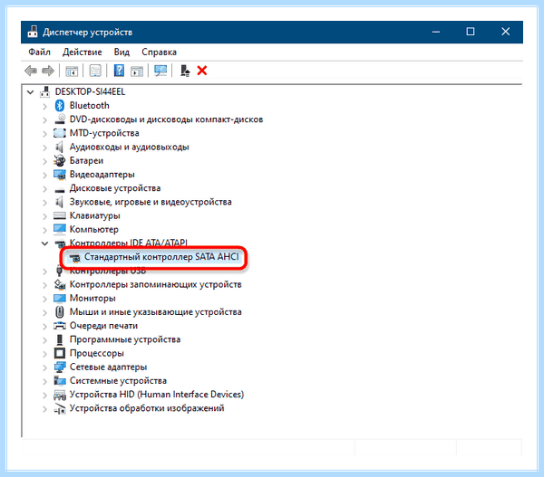
Task: Click the show/hide action pane icon
Action: (137, 71)
